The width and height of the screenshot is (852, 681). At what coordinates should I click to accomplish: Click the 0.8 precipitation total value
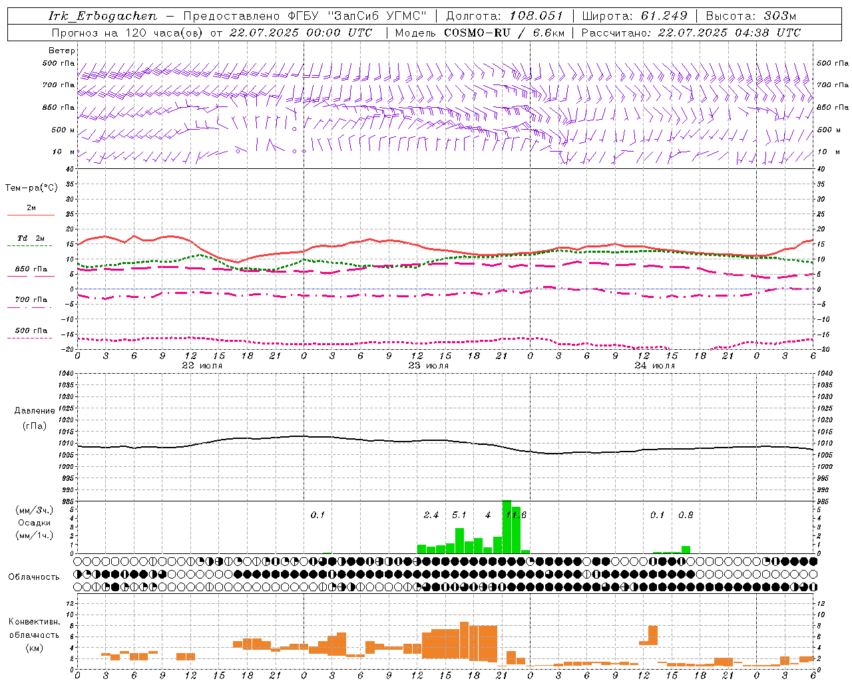click(x=686, y=515)
